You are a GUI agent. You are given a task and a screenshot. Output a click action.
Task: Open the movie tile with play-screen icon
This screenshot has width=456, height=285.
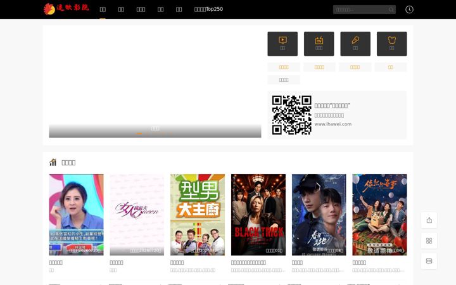point(282,44)
